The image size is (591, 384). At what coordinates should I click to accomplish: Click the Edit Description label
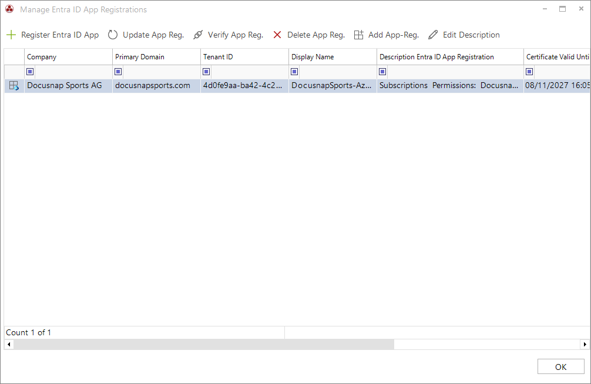(471, 35)
